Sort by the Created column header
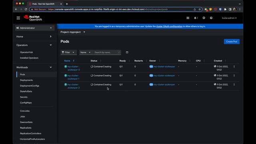 218,61
